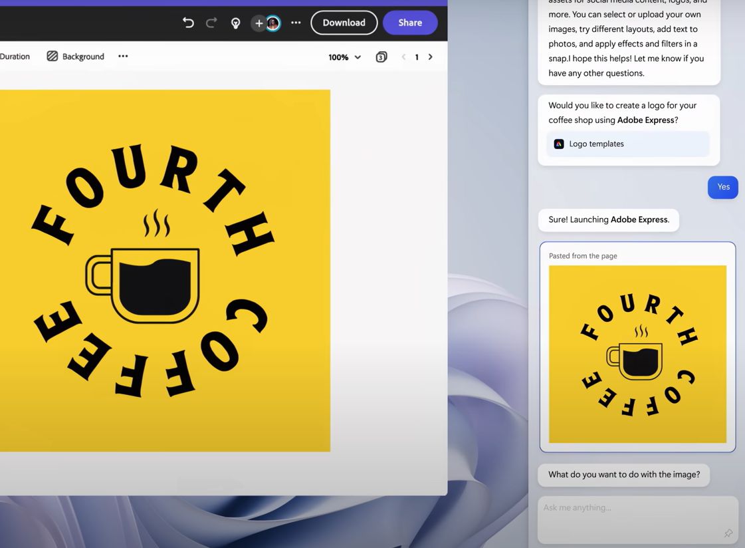Click the next page arrow
745x548 pixels.
[x=431, y=57]
